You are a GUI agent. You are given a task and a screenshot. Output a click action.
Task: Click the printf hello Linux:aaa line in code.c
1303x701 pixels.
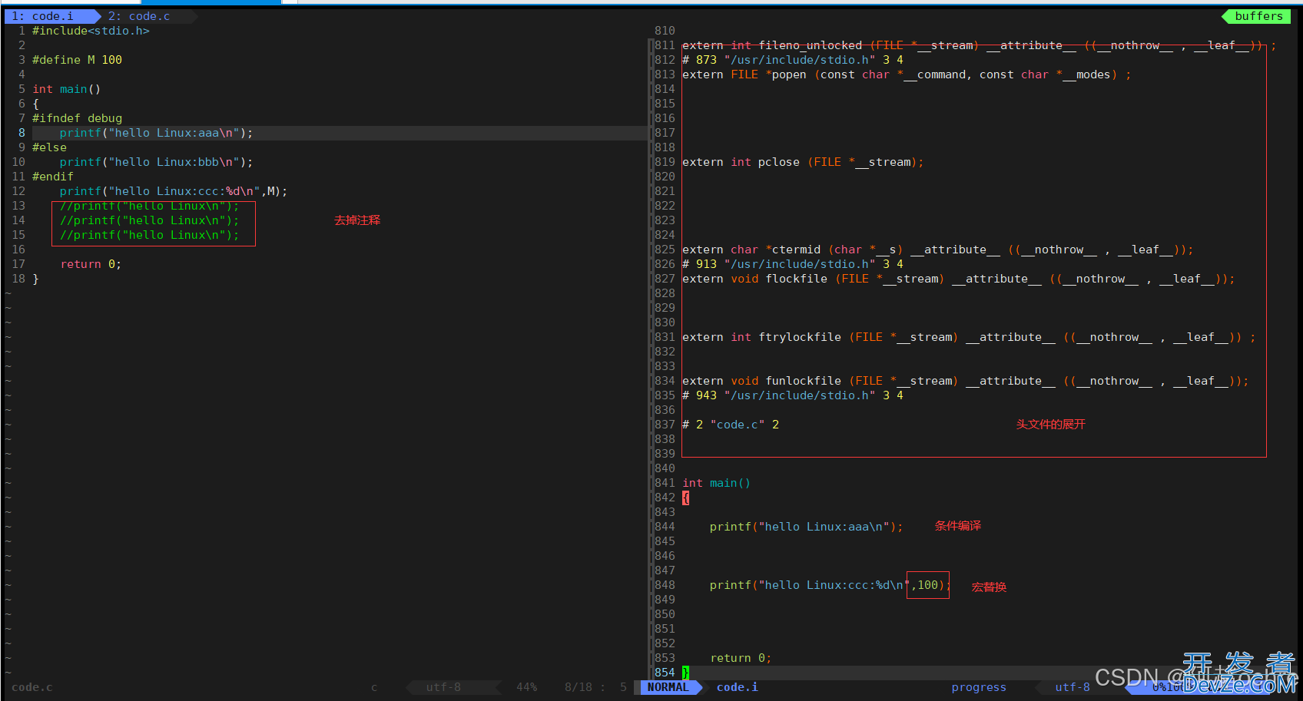tap(156, 133)
